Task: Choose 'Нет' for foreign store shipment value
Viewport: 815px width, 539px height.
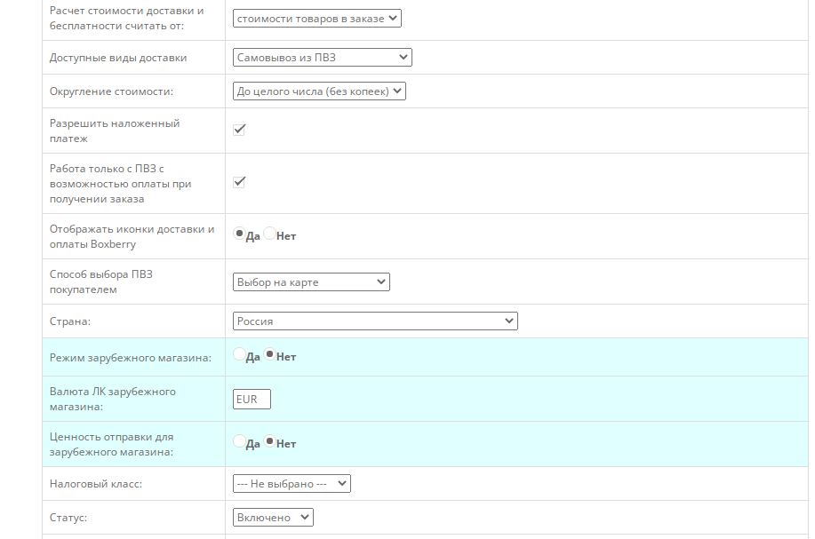Action: [270, 441]
